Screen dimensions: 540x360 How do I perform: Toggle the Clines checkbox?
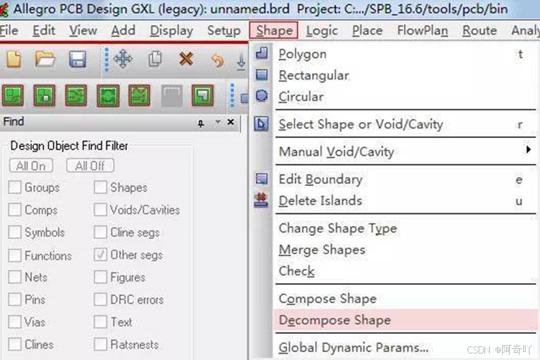15,344
